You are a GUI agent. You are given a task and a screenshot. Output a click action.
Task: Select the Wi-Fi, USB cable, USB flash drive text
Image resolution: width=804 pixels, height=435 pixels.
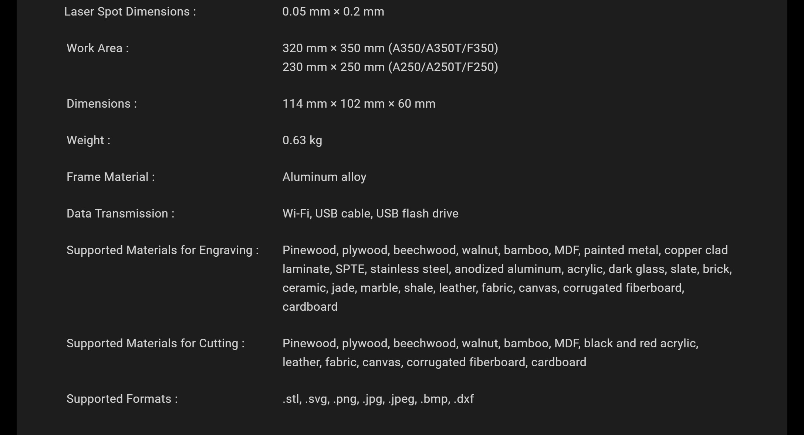click(x=370, y=213)
